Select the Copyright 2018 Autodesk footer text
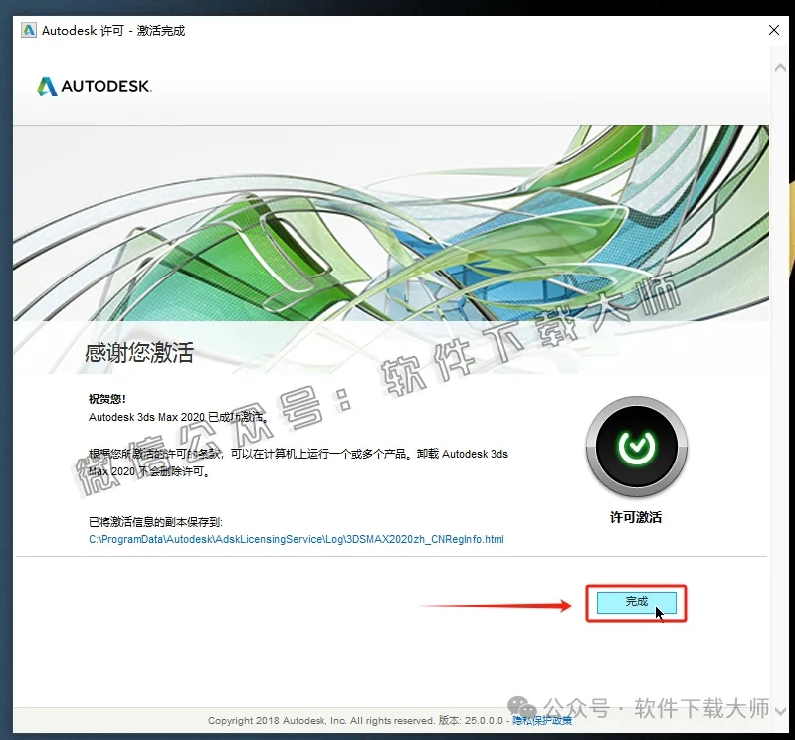This screenshot has height=740, width=795. [321, 721]
